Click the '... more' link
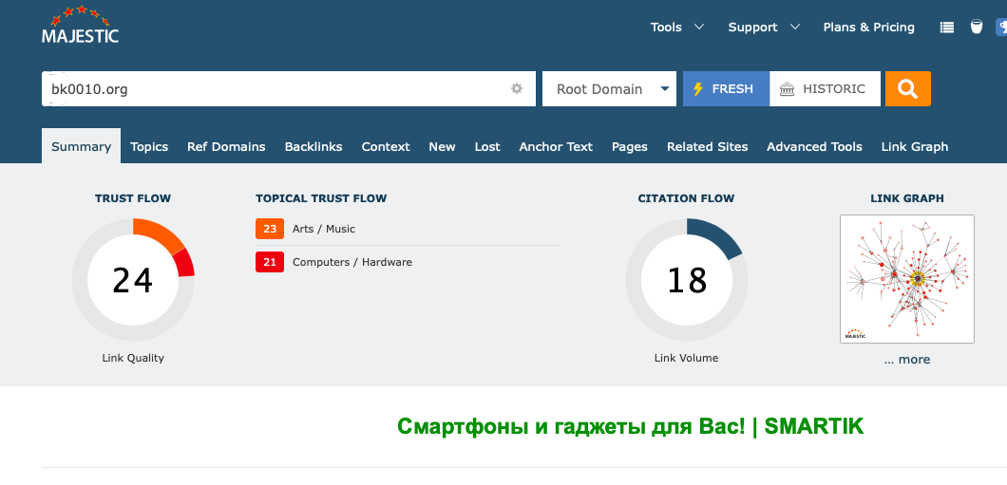This screenshot has width=1007, height=485. click(x=907, y=360)
